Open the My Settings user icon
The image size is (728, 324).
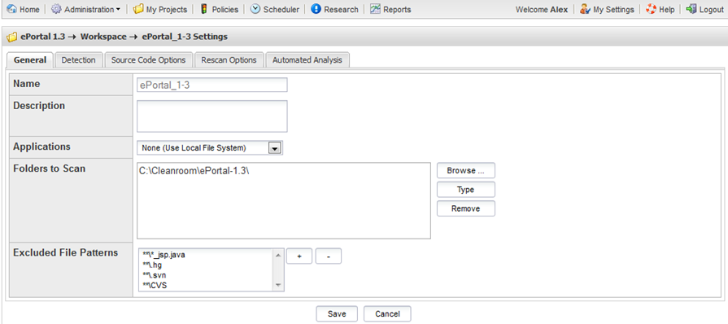tap(585, 9)
